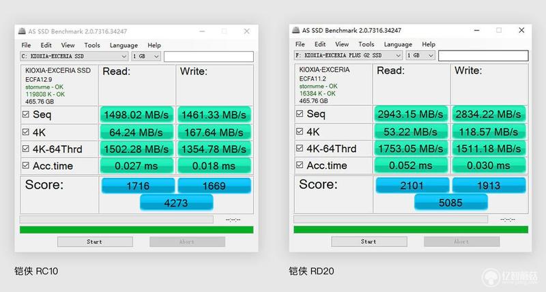Click the AS SSD app icon in left title bar
The height and width of the screenshot is (292, 546).
coord(22,31)
